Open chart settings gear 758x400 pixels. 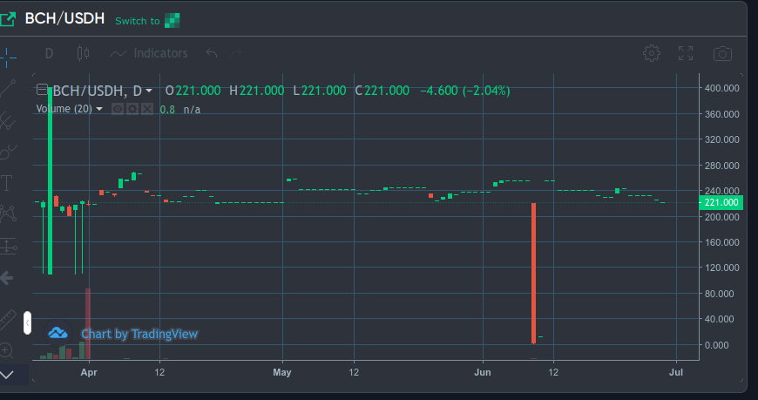651,53
